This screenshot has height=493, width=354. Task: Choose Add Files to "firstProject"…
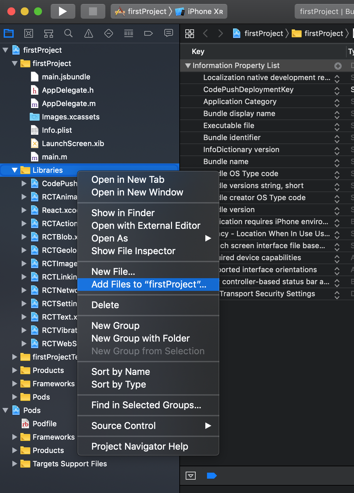click(x=148, y=284)
